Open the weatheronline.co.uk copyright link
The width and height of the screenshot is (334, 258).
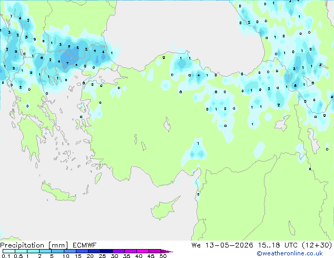point(290,253)
